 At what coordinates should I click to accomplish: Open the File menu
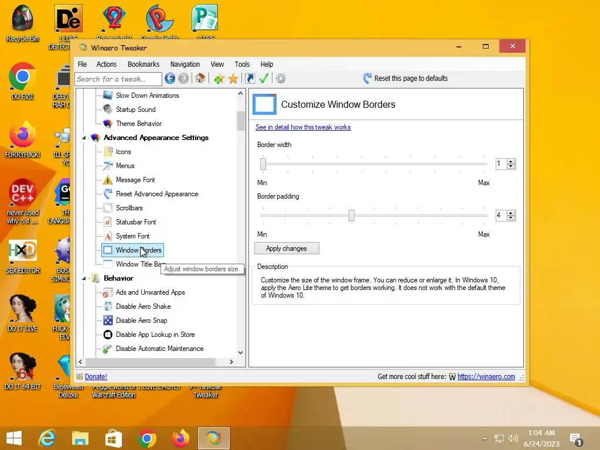click(82, 64)
